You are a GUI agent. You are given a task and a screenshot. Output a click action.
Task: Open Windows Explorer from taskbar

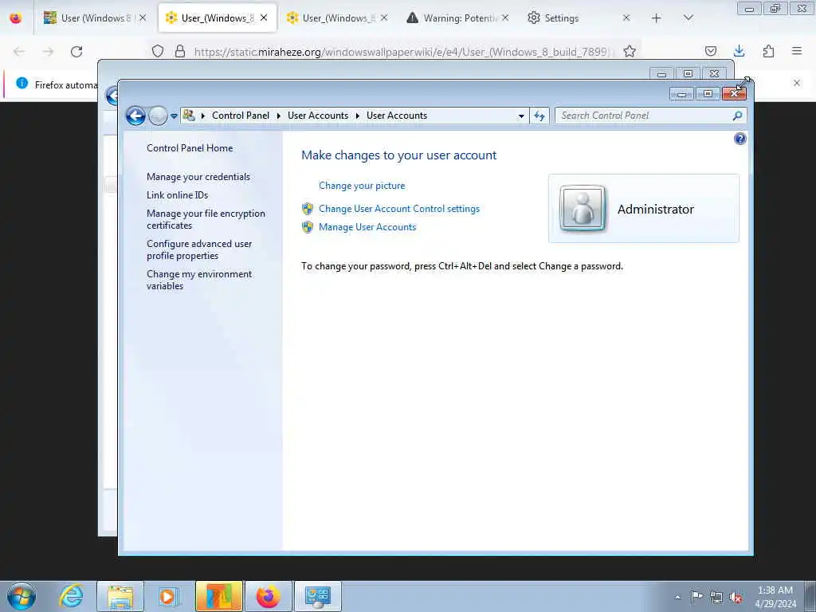tap(120, 596)
